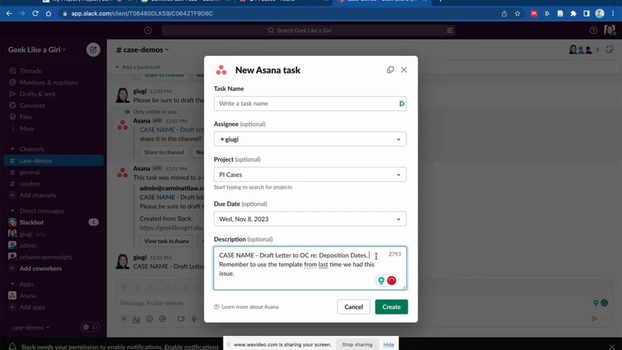
Task: Collapse the Channels section
Action: click(x=13, y=149)
